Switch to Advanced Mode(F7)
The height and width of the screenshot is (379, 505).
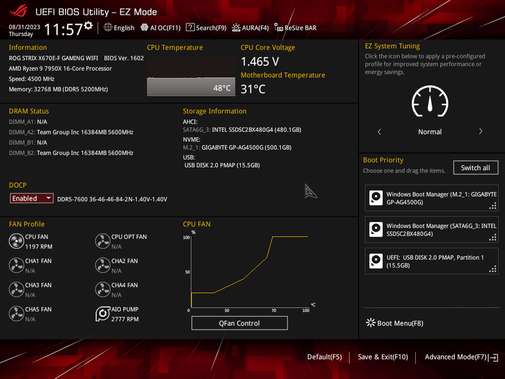pos(456,357)
